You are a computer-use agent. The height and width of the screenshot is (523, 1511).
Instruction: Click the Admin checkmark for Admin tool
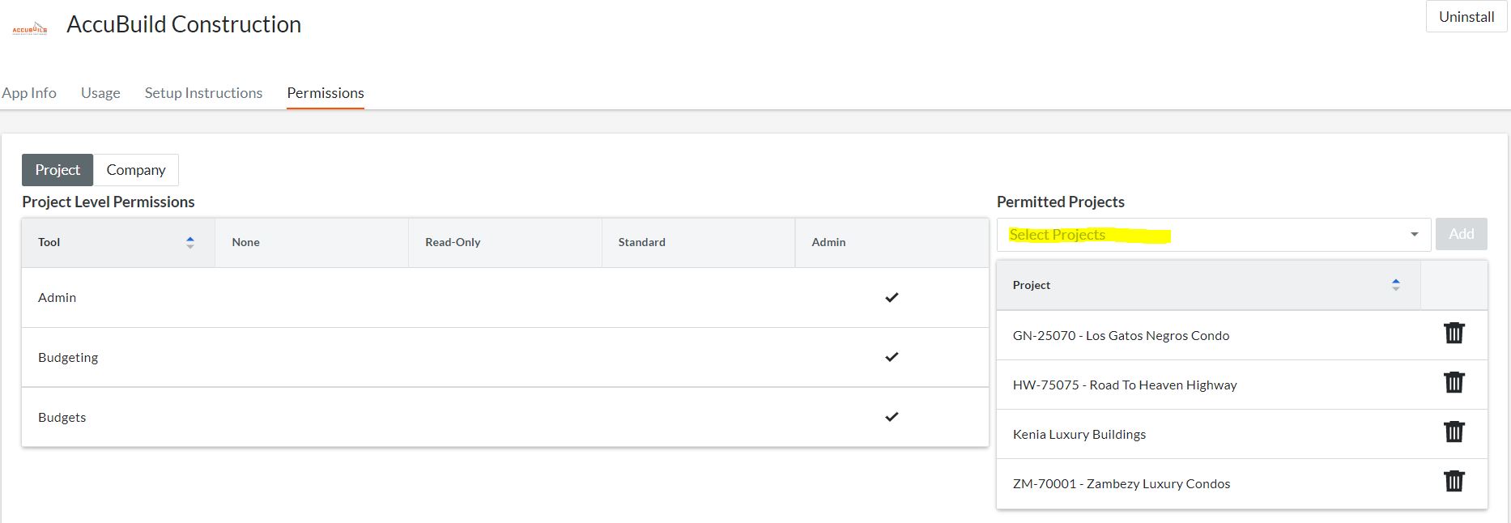[x=892, y=297]
